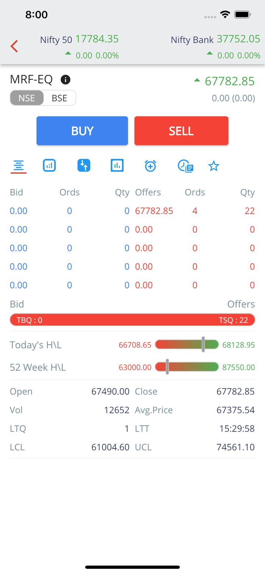This screenshot has height=574, width=265.
Task: Select the market depth tab icon
Action: pyautogui.click(x=18, y=166)
